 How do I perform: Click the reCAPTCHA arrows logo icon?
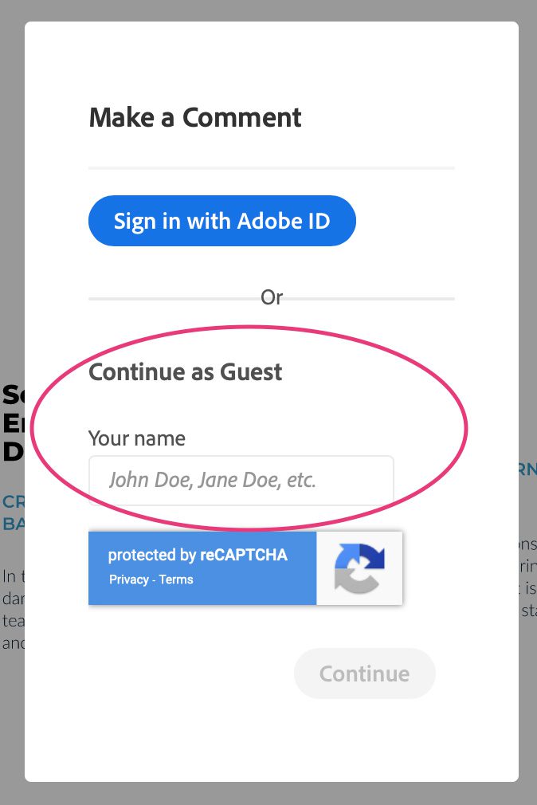(359, 567)
